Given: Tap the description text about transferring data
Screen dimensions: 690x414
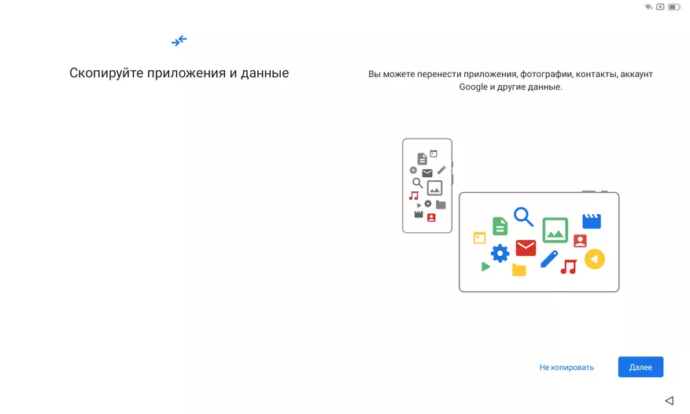Looking at the screenshot, I should (511, 80).
